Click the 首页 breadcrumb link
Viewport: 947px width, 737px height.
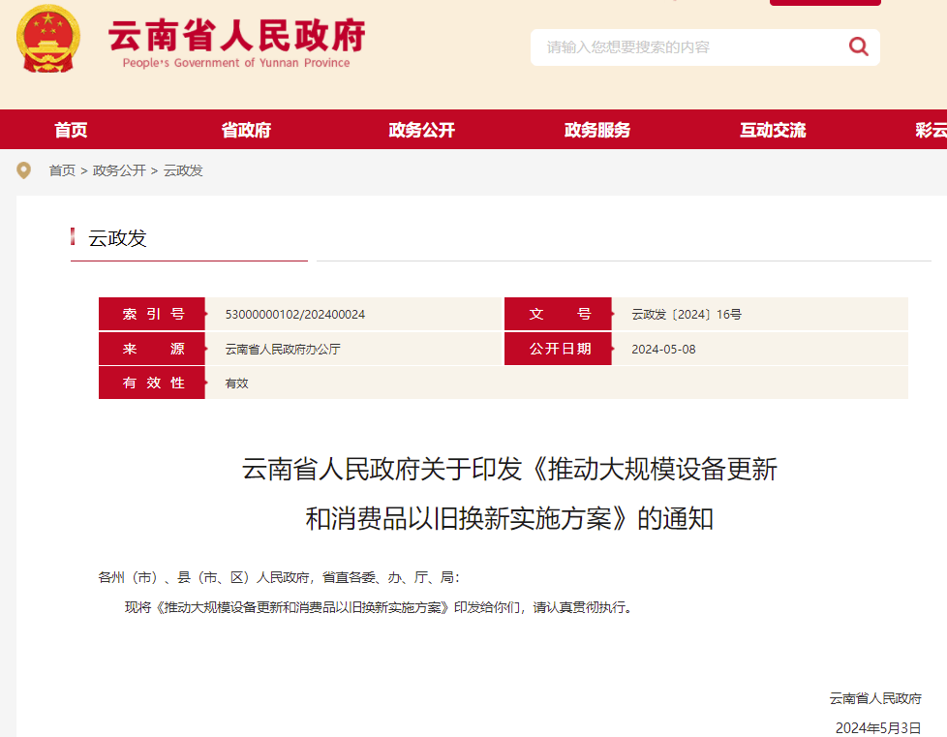tap(62, 170)
